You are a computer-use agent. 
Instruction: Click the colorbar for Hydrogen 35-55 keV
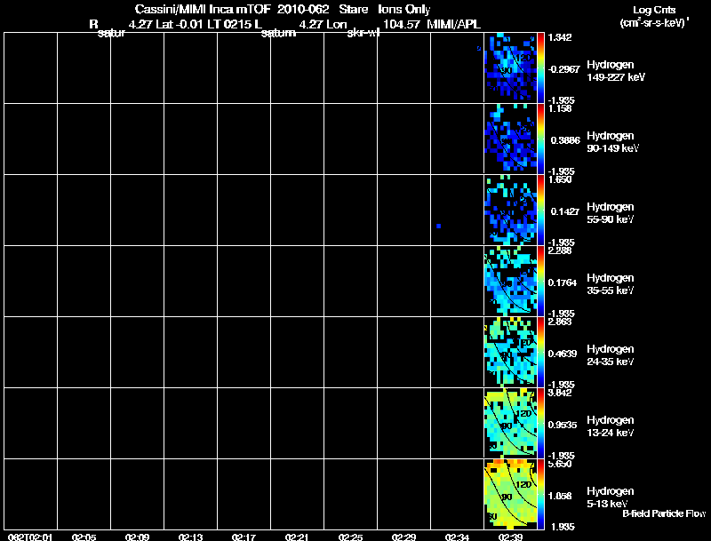point(540,281)
